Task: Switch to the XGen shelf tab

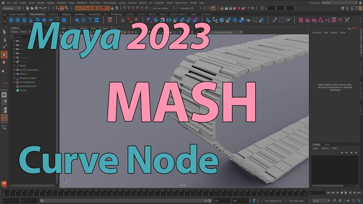Action: point(194,14)
